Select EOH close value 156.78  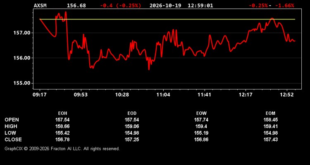[62, 139]
